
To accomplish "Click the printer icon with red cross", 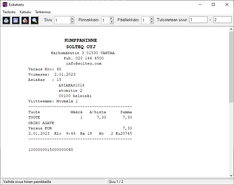I will [25, 20].
